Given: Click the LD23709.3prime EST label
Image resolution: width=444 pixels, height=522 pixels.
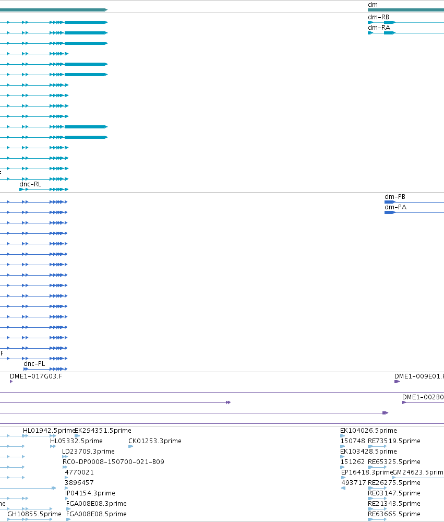Looking at the screenshot, I should 89,452.
